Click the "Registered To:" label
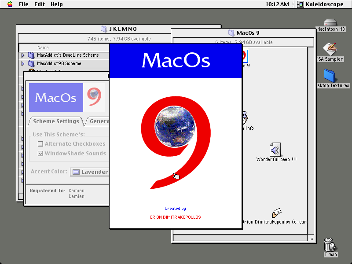This screenshot has height=264, width=352. [48, 191]
